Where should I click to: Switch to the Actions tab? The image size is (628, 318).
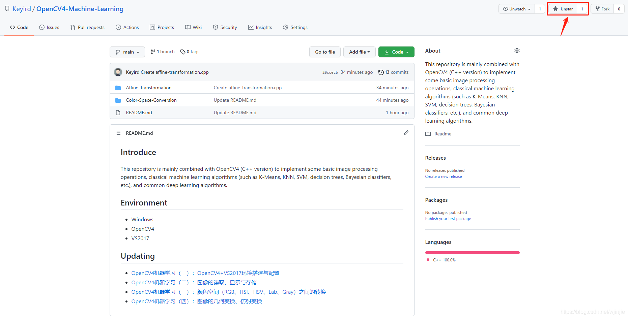(x=127, y=27)
